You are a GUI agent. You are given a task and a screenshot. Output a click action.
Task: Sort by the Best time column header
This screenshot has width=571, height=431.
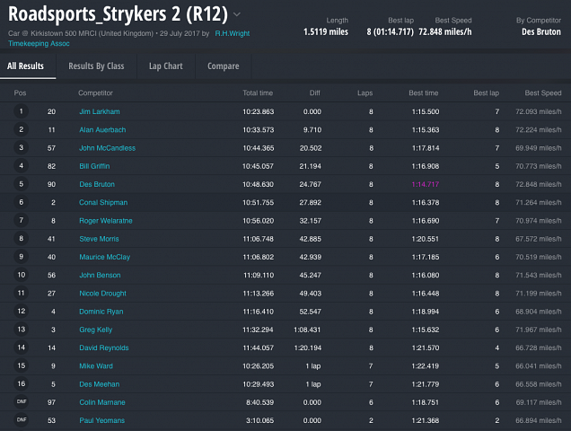point(423,92)
